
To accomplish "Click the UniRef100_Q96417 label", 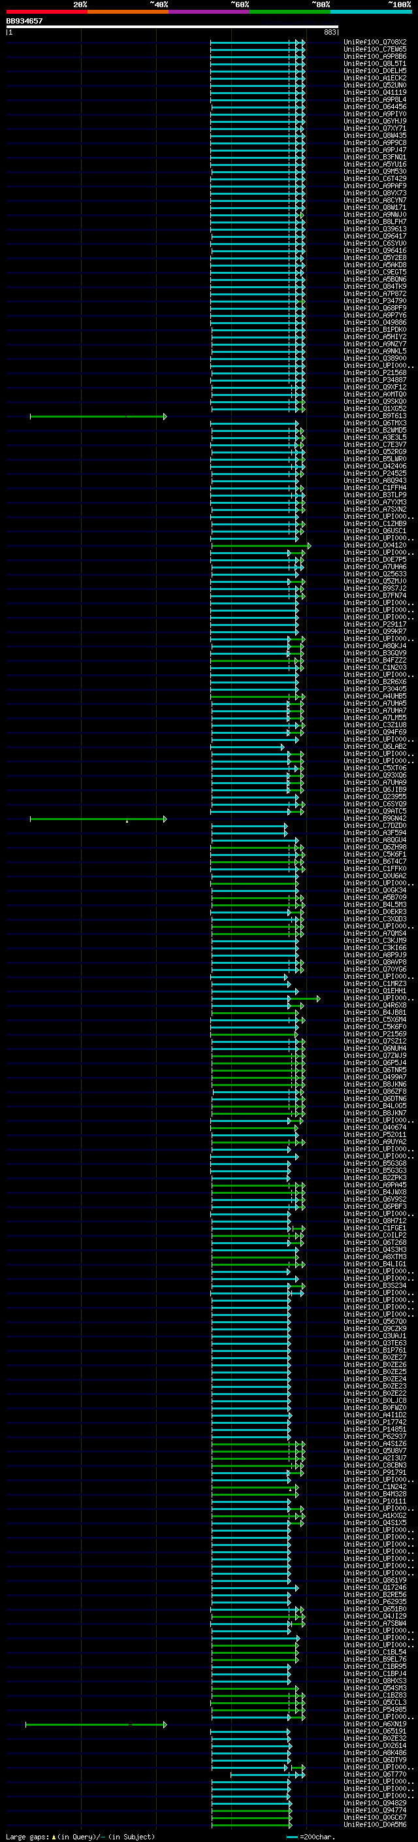I will click(x=374, y=236).
